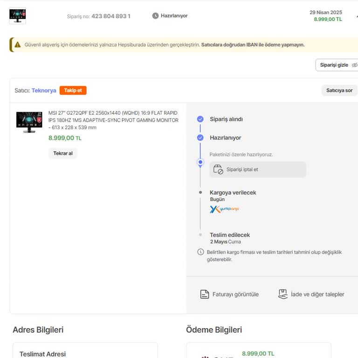Click the Teslim edilecek timeline step

click(229, 235)
